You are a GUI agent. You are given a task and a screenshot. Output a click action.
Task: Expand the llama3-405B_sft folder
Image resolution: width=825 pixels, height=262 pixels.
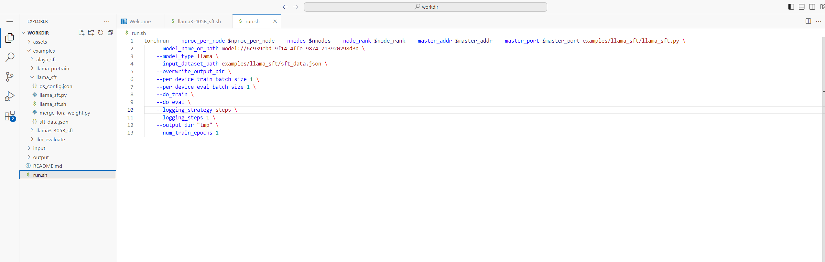(x=54, y=131)
